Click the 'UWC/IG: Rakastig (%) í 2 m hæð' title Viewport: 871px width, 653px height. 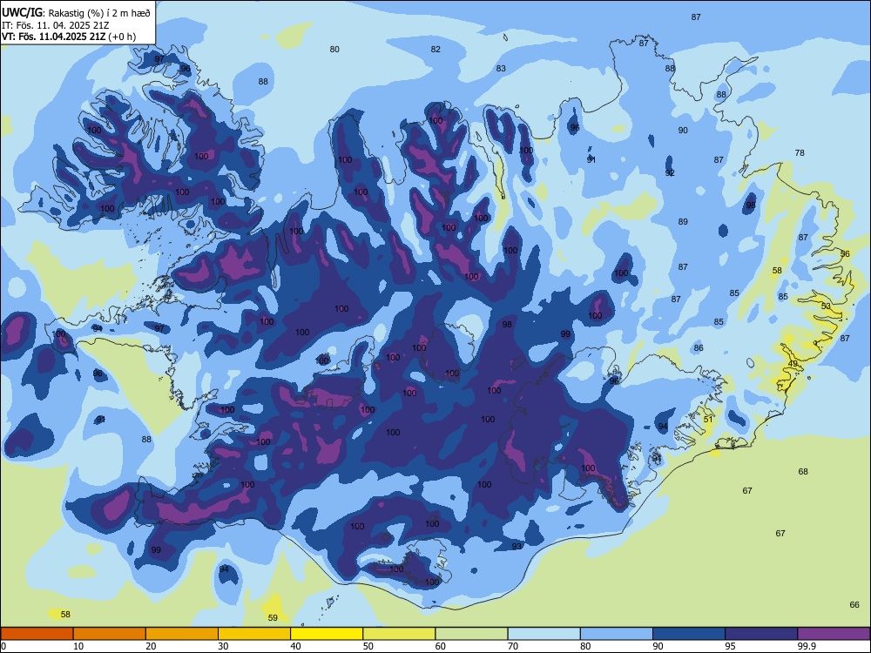click(76, 13)
